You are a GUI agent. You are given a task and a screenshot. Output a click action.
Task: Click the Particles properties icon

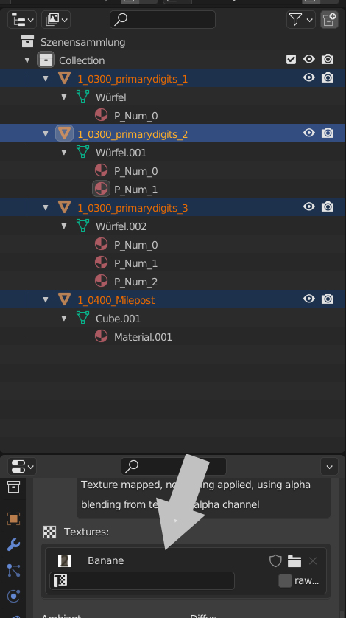point(13,570)
